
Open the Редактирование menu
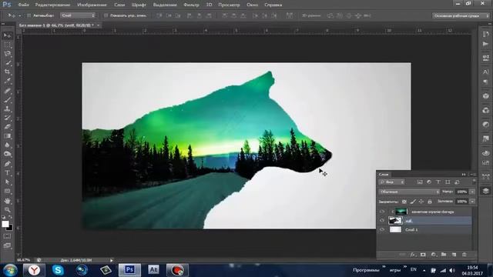[52, 5]
